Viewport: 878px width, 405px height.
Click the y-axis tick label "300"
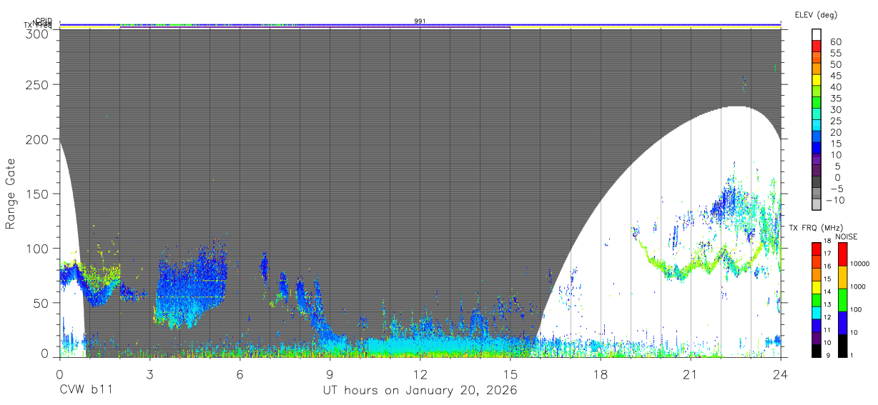pos(39,33)
